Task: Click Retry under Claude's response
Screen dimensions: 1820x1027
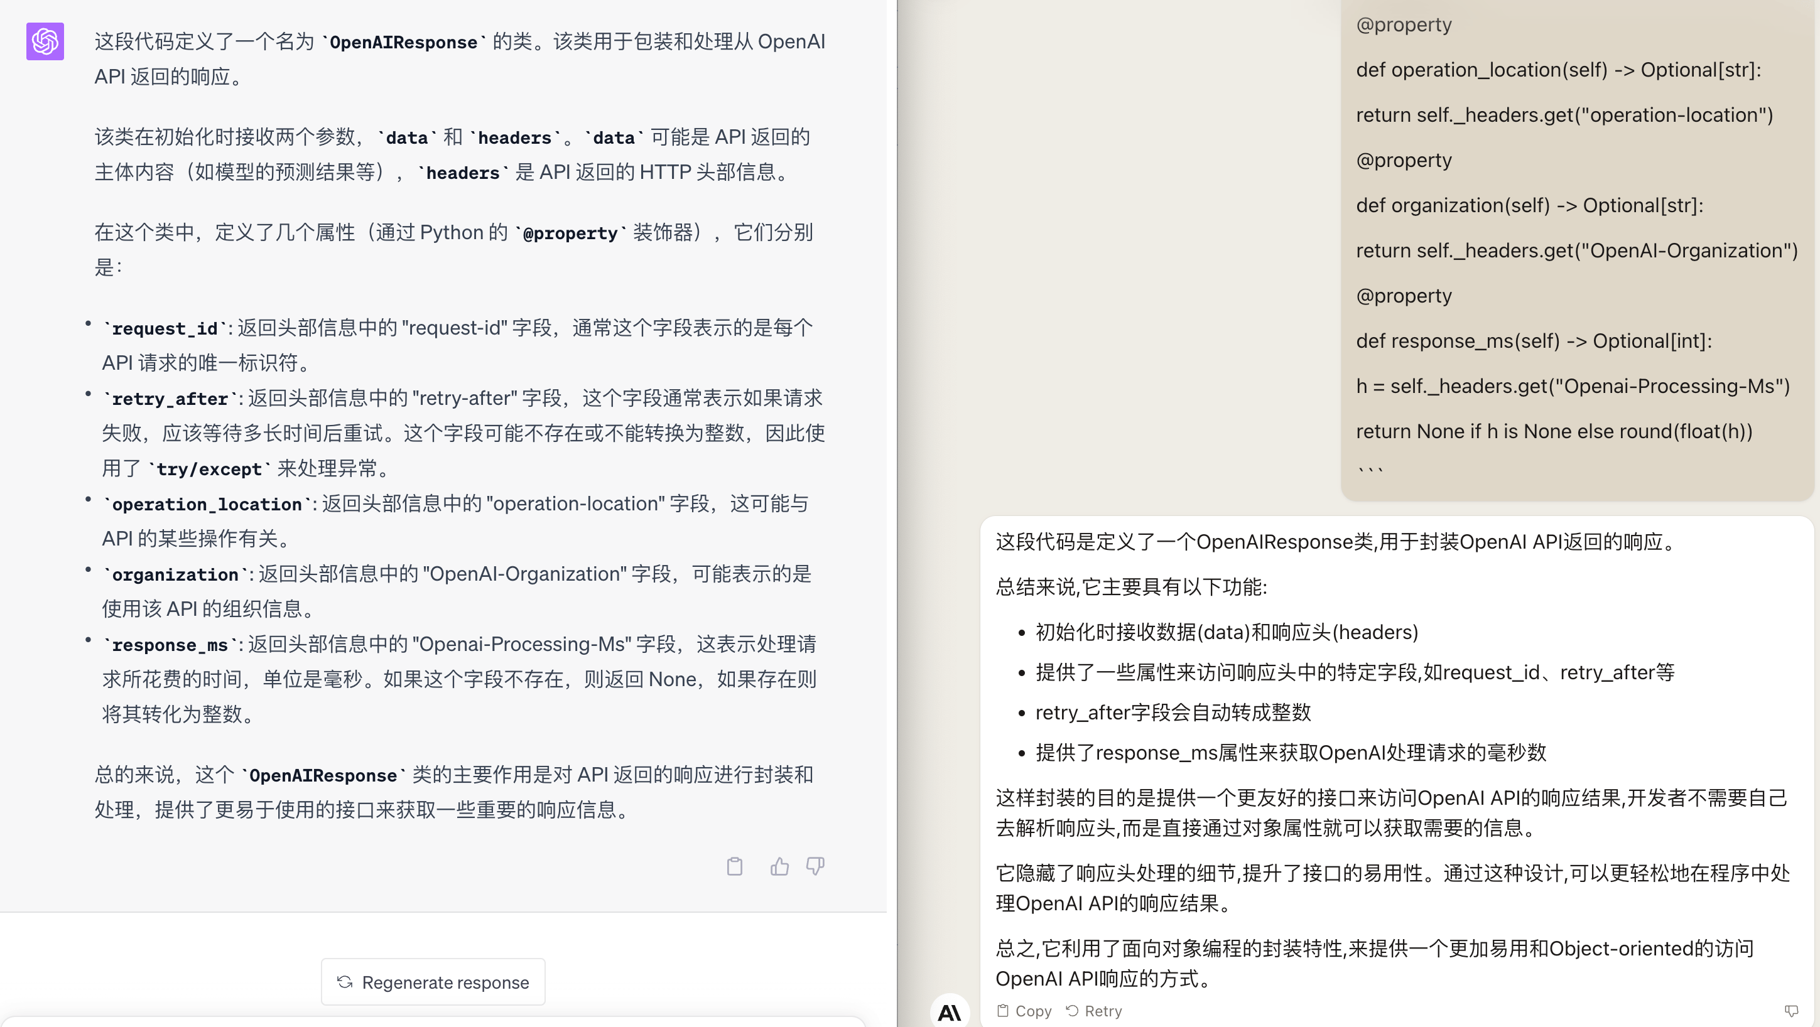Action: (1102, 1010)
